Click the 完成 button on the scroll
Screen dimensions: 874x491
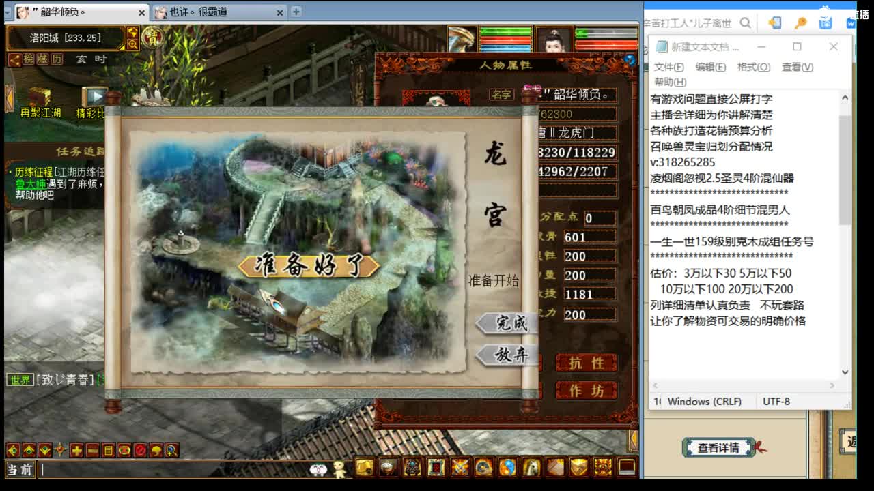click(x=507, y=323)
